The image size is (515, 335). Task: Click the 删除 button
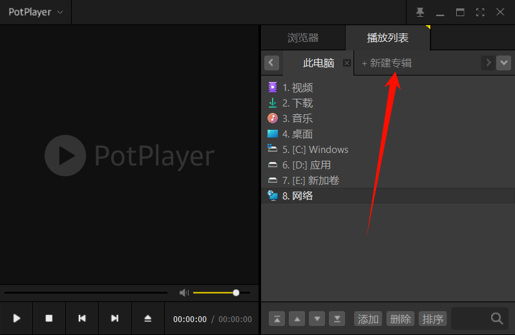click(x=401, y=319)
